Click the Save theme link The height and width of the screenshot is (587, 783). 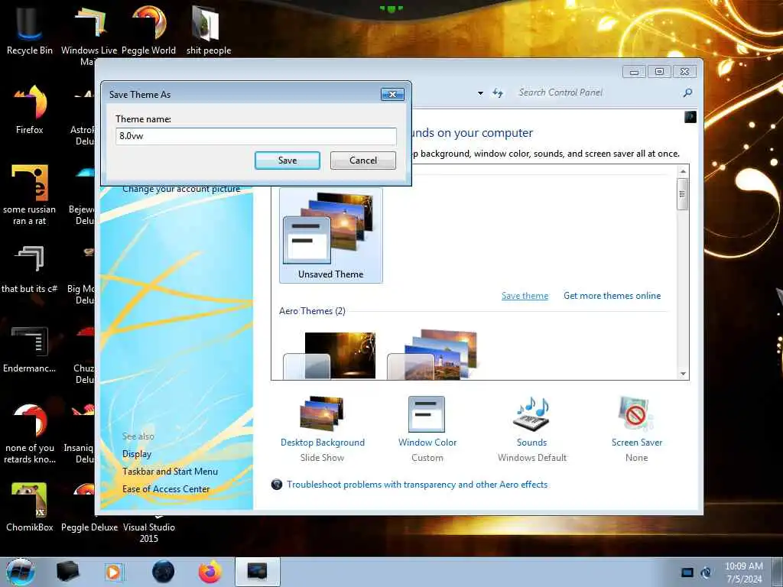[x=525, y=296]
